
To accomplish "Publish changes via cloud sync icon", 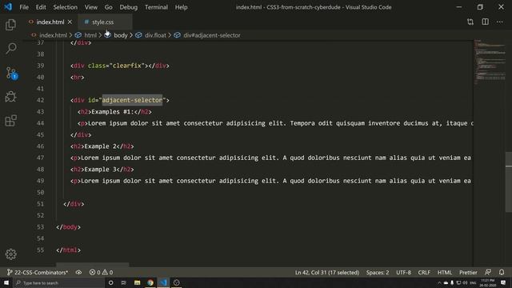I will coord(78,272).
